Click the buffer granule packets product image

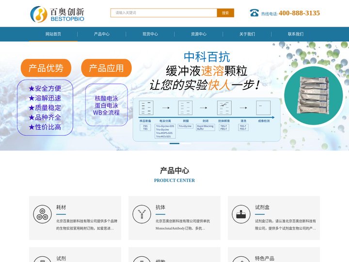[x=314, y=96]
